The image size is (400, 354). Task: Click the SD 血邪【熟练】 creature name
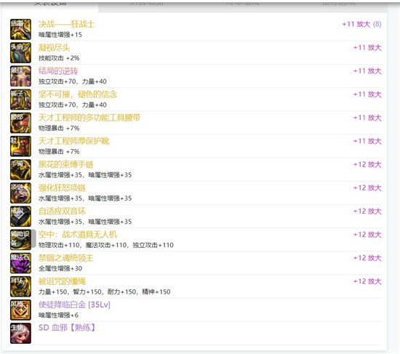[67, 328]
